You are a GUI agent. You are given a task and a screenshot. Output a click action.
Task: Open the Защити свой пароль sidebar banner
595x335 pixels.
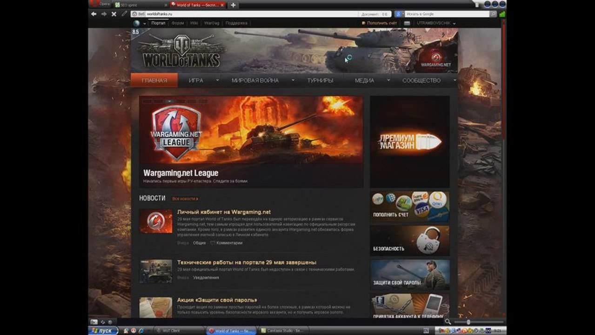pos(410,275)
